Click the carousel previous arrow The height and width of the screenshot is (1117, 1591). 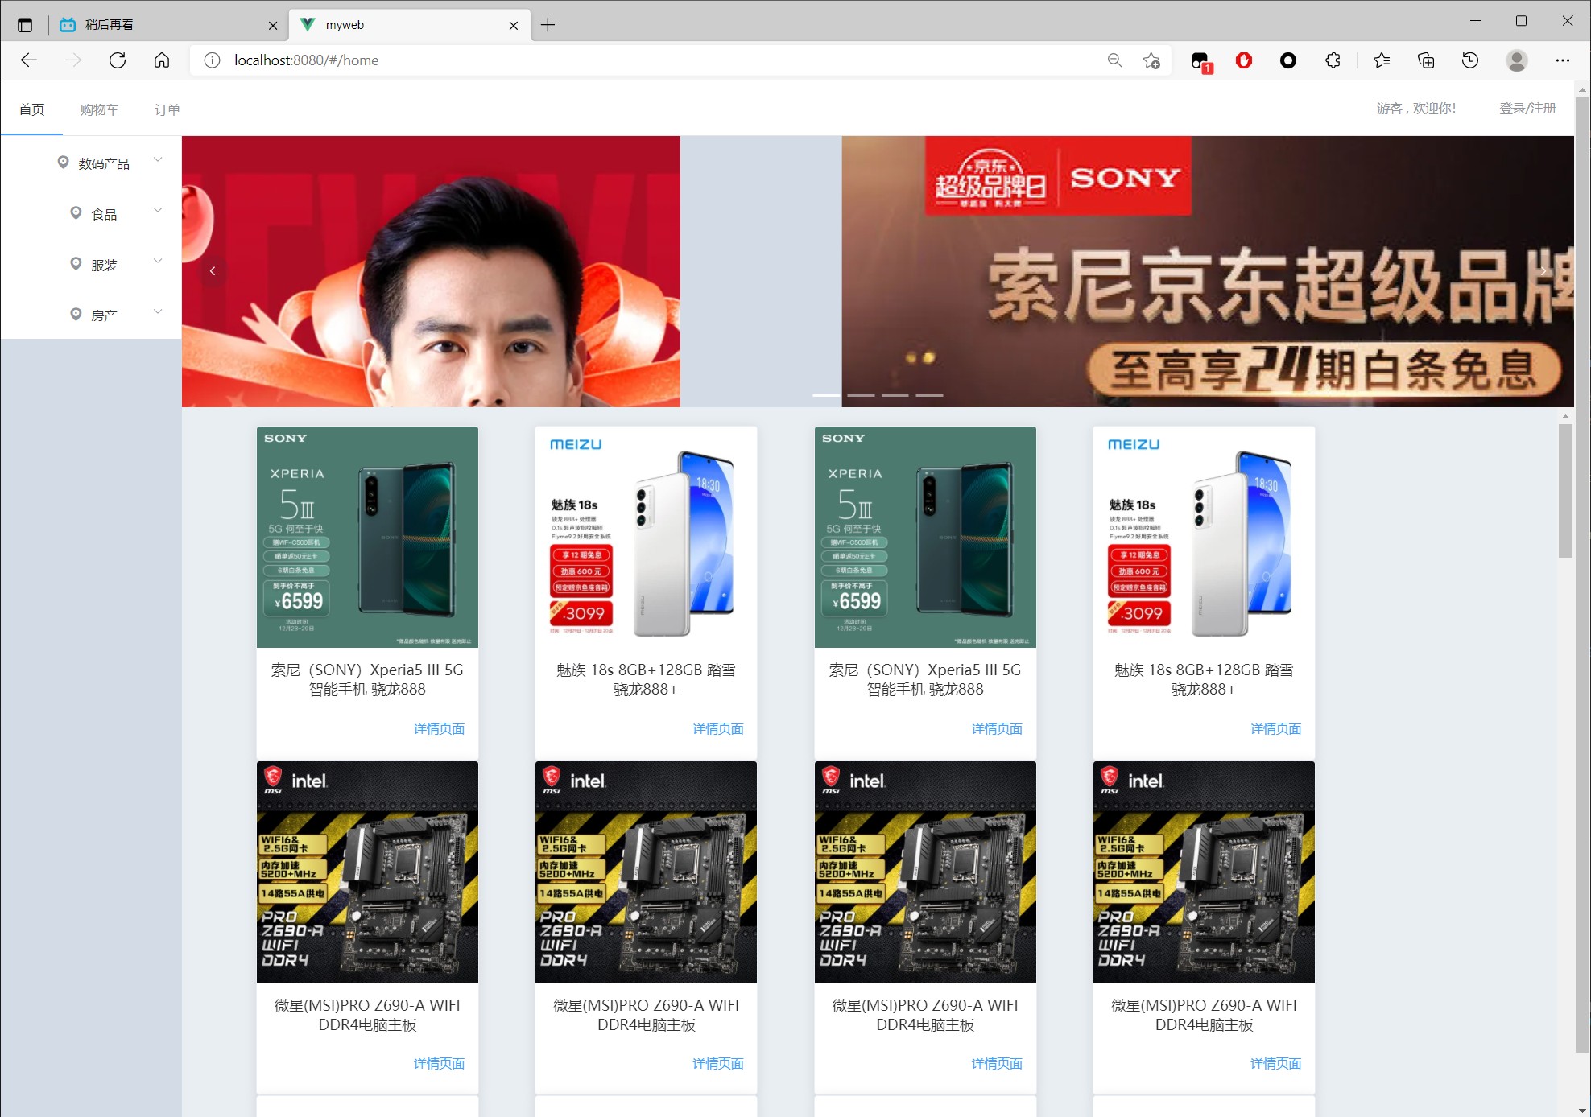213,271
